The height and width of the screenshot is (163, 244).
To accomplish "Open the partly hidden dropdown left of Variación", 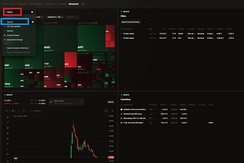I will pyautogui.click(x=39, y=17).
